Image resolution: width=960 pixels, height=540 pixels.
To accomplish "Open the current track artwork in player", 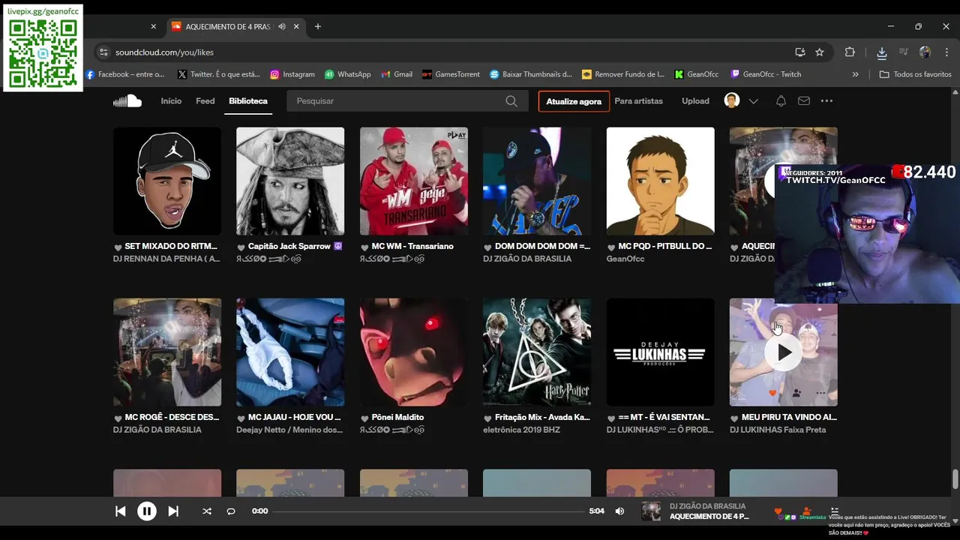I will tap(651, 511).
